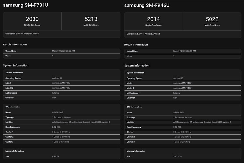The width and height of the screenshot is (244, 163).
Task: Select the samsung SM-F946U page title
Action: click(147, 5)
